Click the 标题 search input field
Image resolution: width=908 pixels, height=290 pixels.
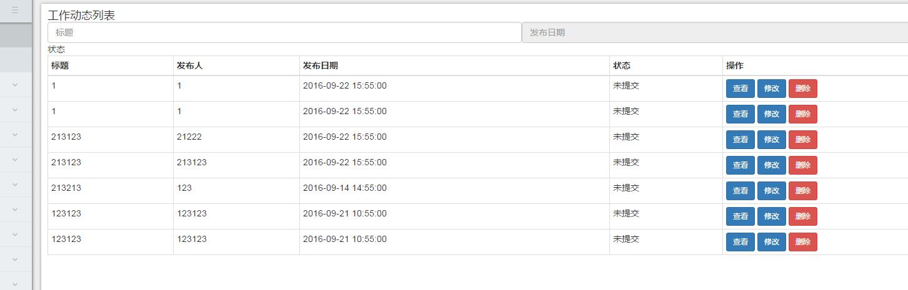tap(284, 32)
